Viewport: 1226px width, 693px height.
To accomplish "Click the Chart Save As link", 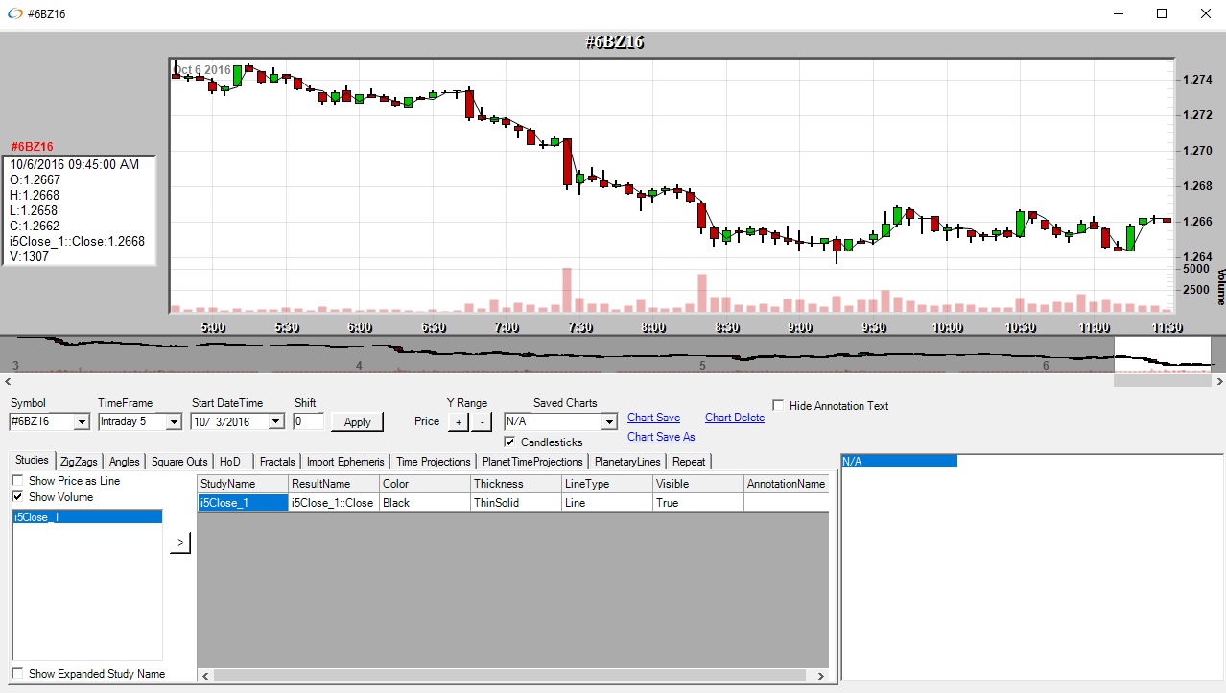I will pyautogui.click(x=661, y=437).
